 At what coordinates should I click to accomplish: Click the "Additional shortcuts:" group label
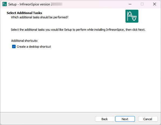point(24,41)
